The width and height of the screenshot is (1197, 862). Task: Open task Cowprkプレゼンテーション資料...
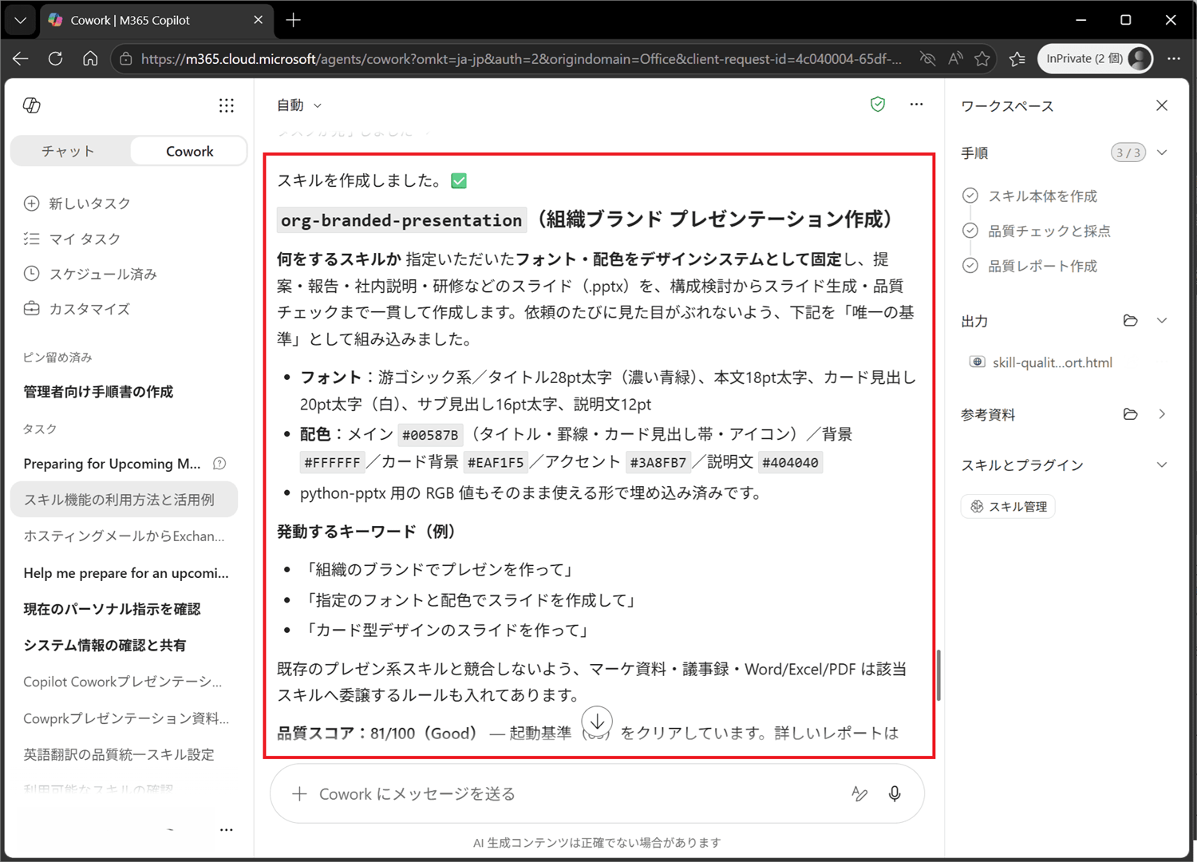[126, 718]
